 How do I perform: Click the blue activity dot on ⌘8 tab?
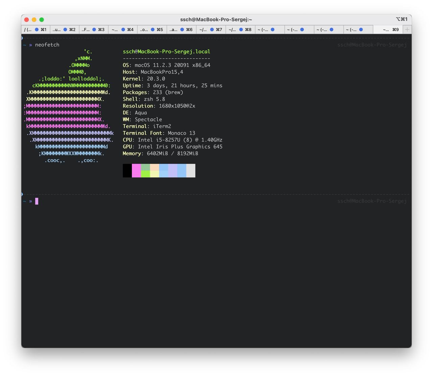(x=241, y=30)
